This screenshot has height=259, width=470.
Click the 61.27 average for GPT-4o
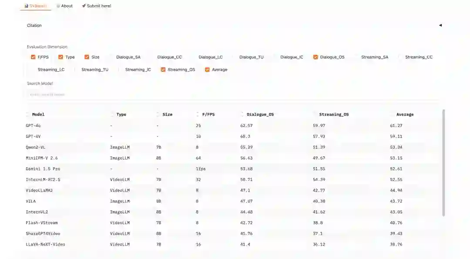point(396,126)
